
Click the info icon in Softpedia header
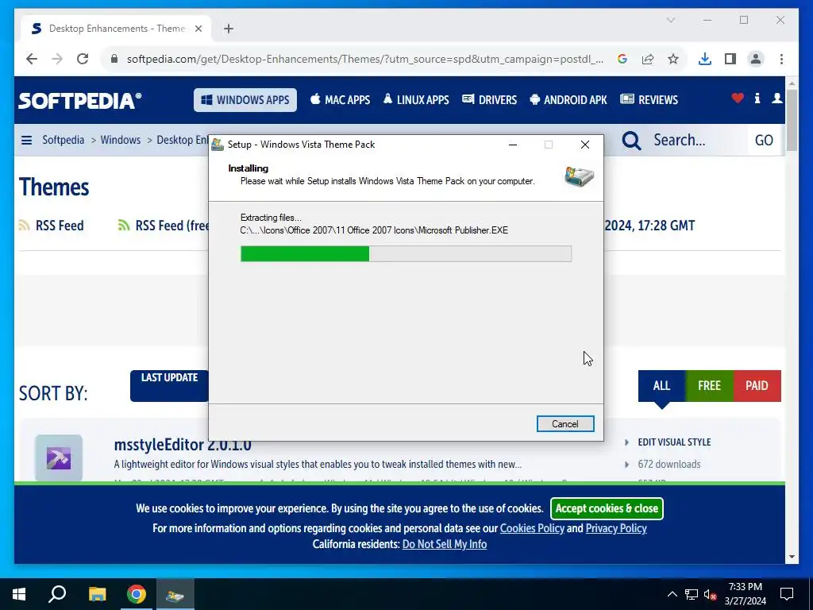757,98
